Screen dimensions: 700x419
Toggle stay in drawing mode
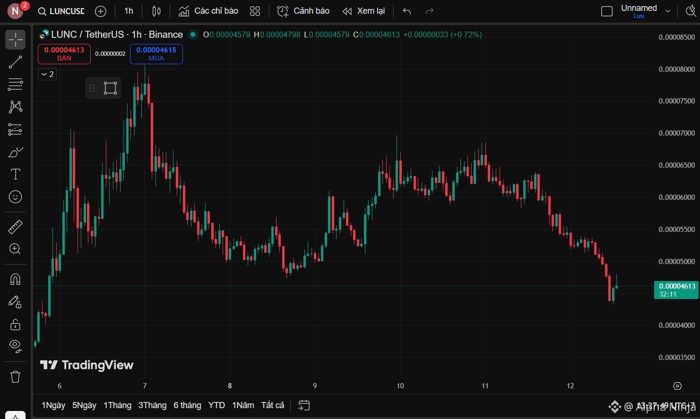click(15, 302)
